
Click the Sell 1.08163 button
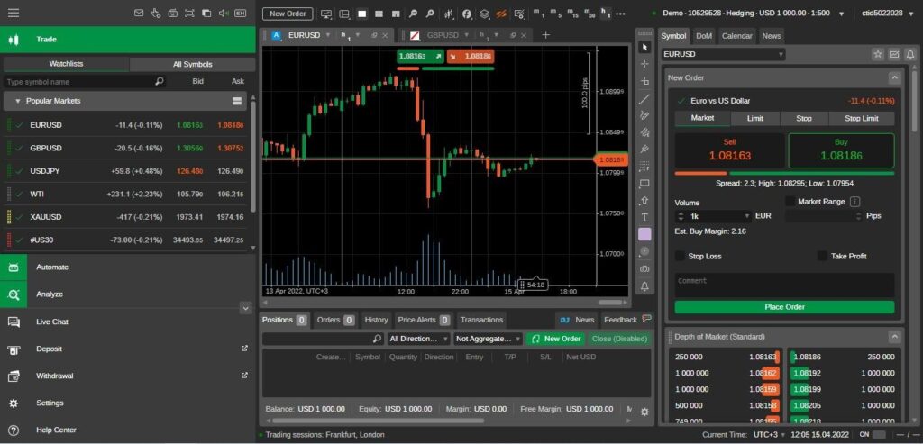pyautogui.click(x=729, y=150)
